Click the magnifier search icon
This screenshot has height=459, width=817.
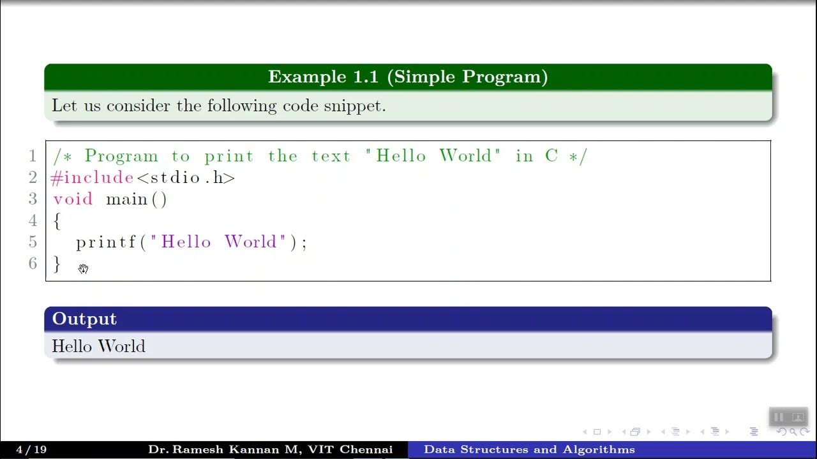(x=793, y=432)
